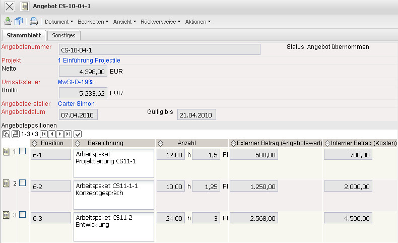The image size is (398, 243).
Task: Click the save document toolbar icon
Action: click(8, 21)
